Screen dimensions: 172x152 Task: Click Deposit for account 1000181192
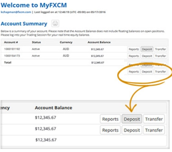(147, 49)
